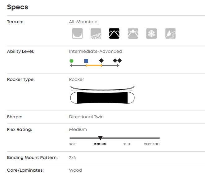Click the SOFT flex label
This screenshot has width=205, height=176.
[x=73, y=144]
